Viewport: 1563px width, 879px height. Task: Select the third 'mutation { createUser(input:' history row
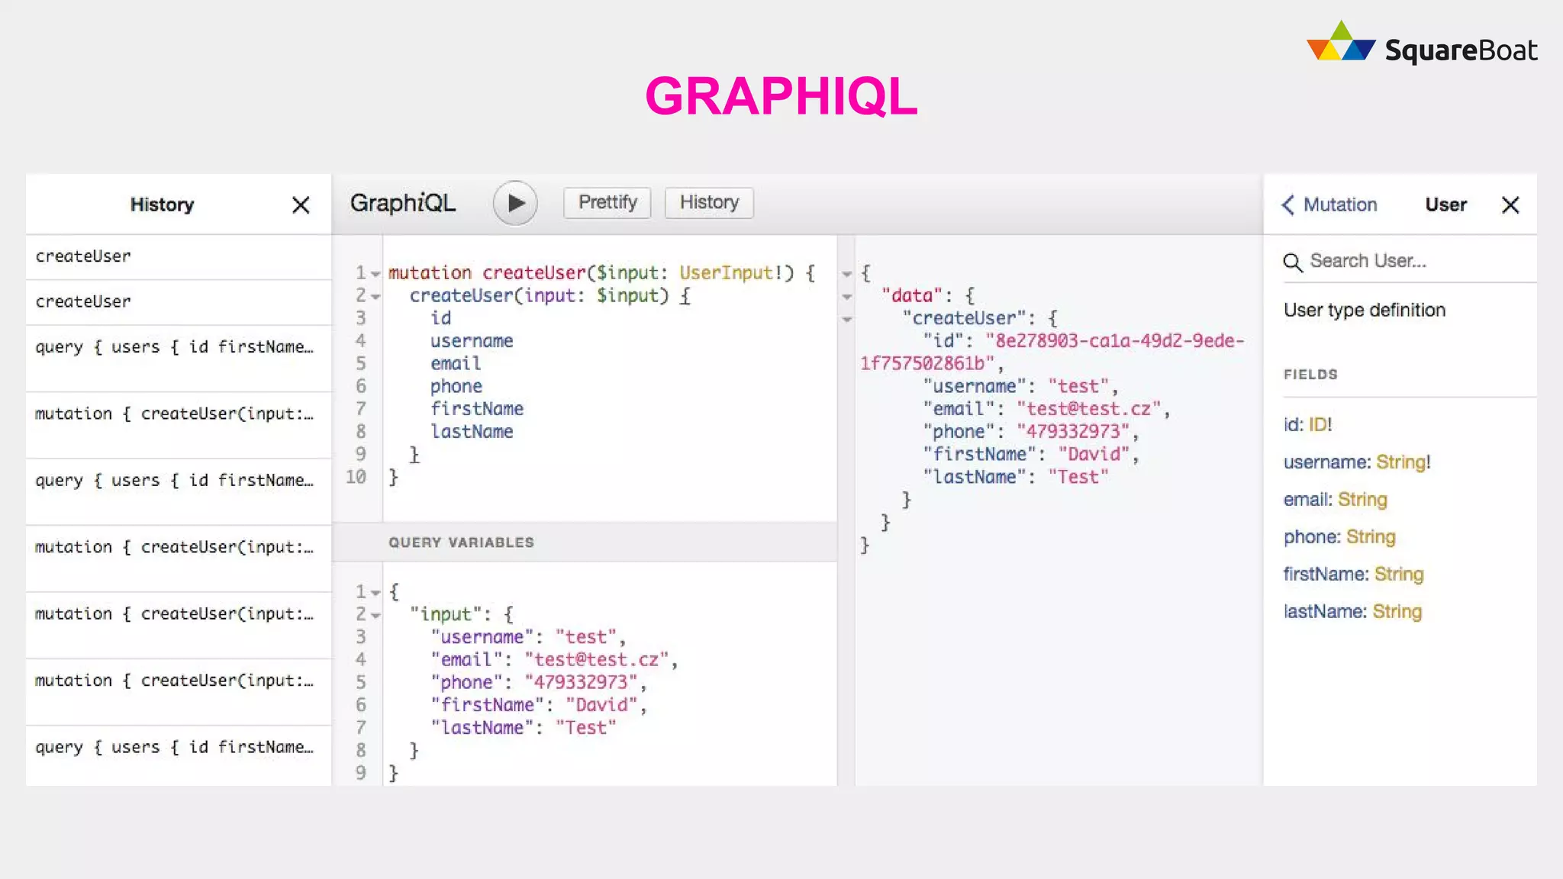point(179,626)
